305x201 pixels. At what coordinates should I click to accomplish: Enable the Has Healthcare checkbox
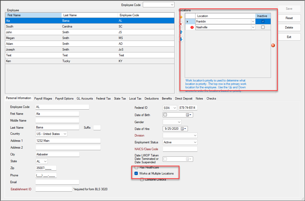(136, 167)
